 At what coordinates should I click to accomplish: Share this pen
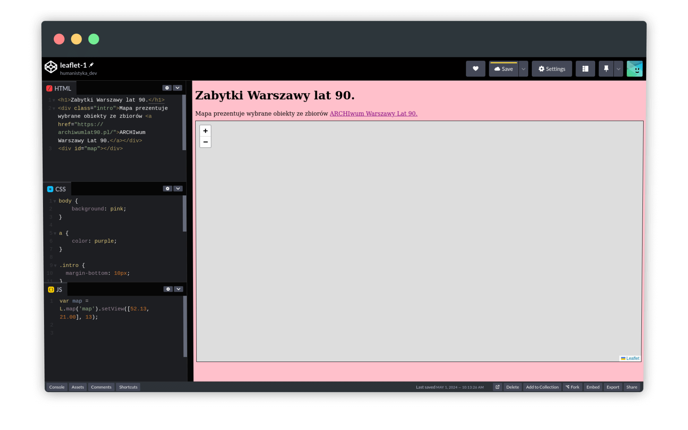pos(632,387)
